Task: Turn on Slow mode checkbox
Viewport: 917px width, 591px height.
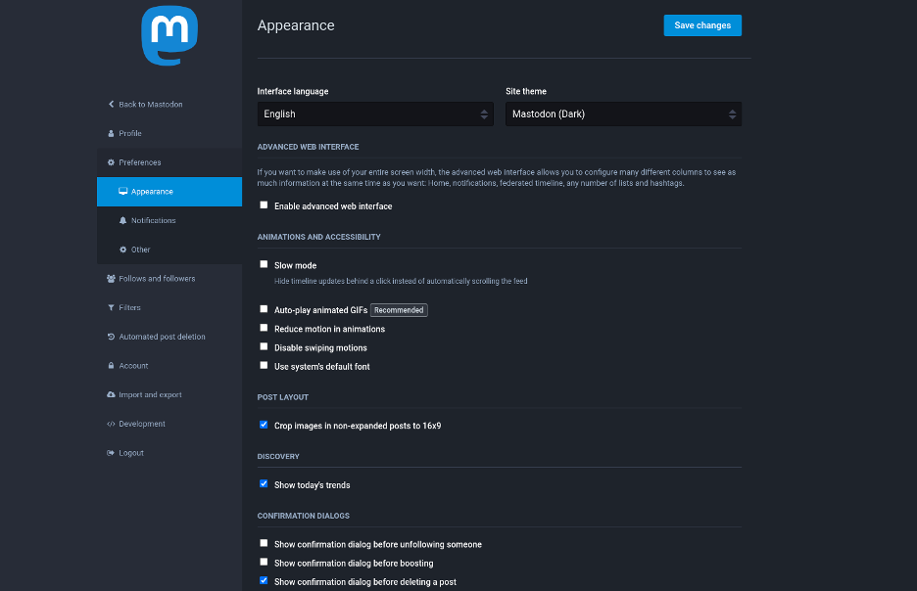Action: tap(264, 264)
